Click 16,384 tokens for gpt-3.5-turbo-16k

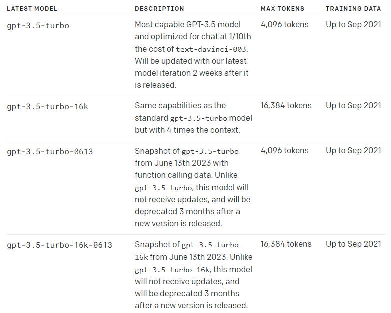coord(286,106)
